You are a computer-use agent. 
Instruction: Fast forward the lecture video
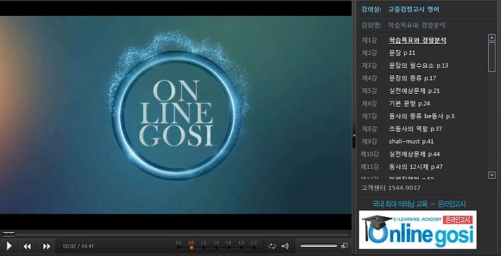pyautogui.click(x=47, y=246)
